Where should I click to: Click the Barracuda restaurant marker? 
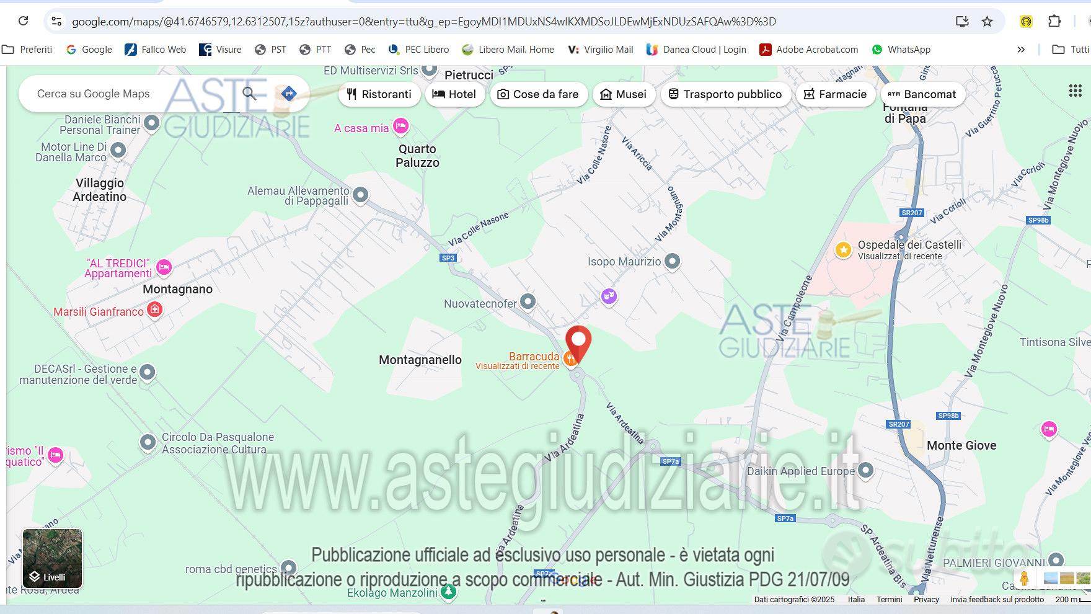[571, 358]
